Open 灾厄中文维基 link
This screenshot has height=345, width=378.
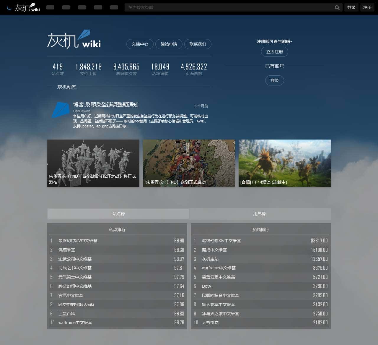(71, 295)
